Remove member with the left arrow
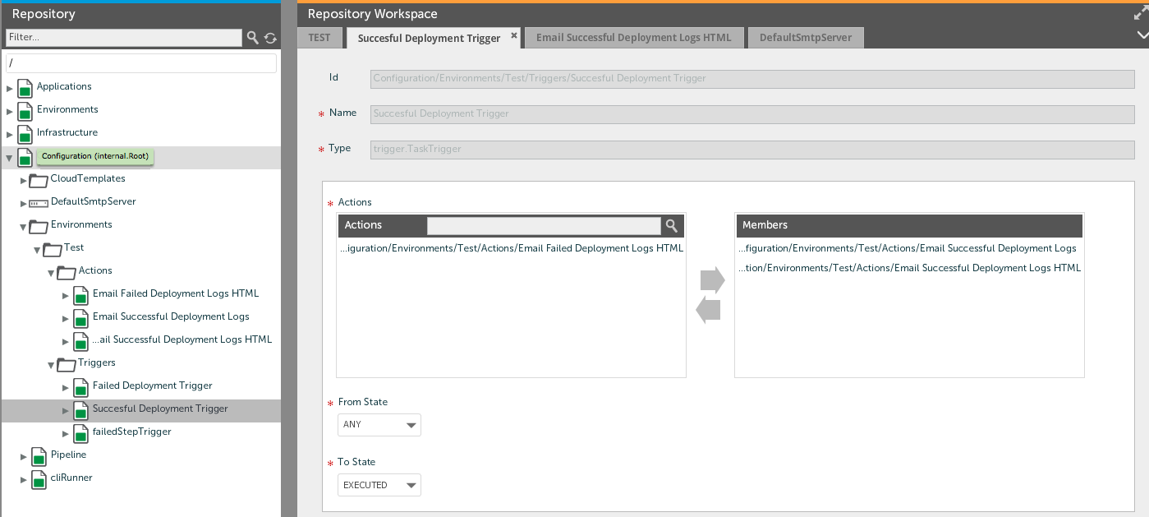1149x517 pixels. 708,311
